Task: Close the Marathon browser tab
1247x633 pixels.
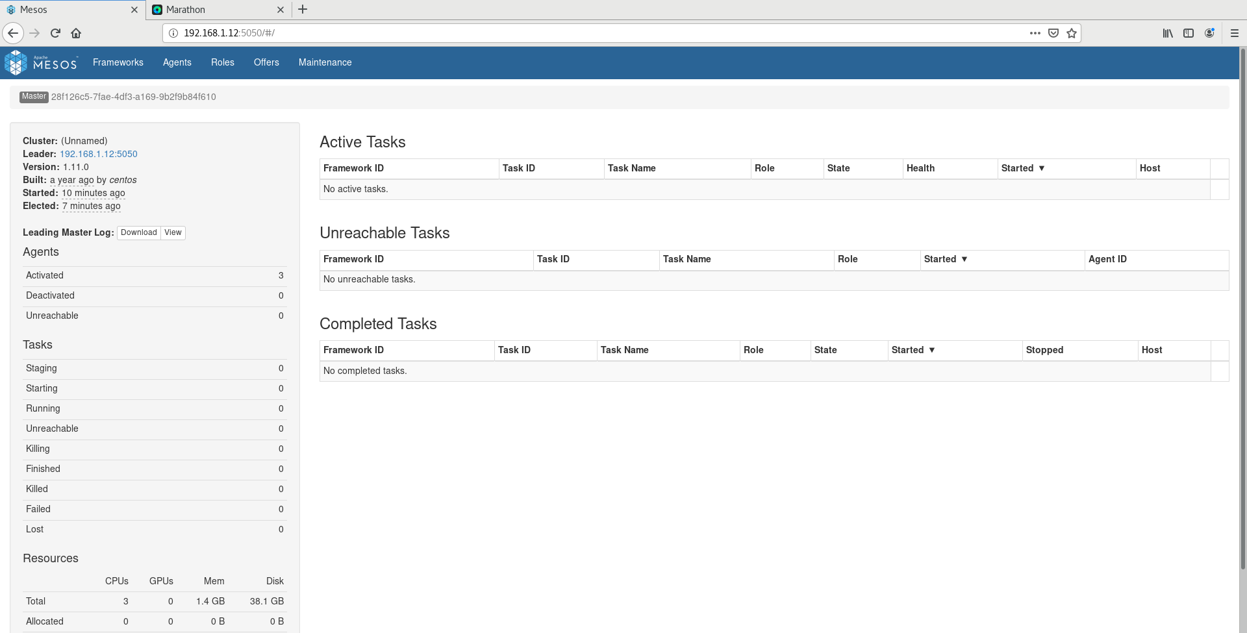Action: point(281,10)
